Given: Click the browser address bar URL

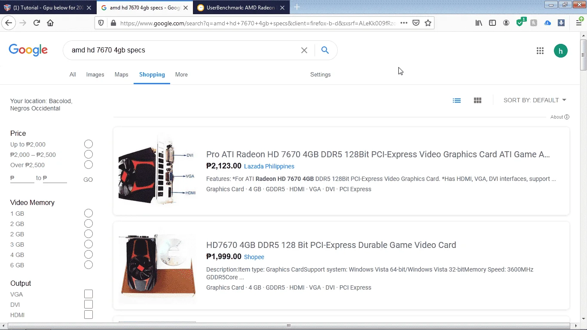Looking at the screenshot, I should click(258, 23).
